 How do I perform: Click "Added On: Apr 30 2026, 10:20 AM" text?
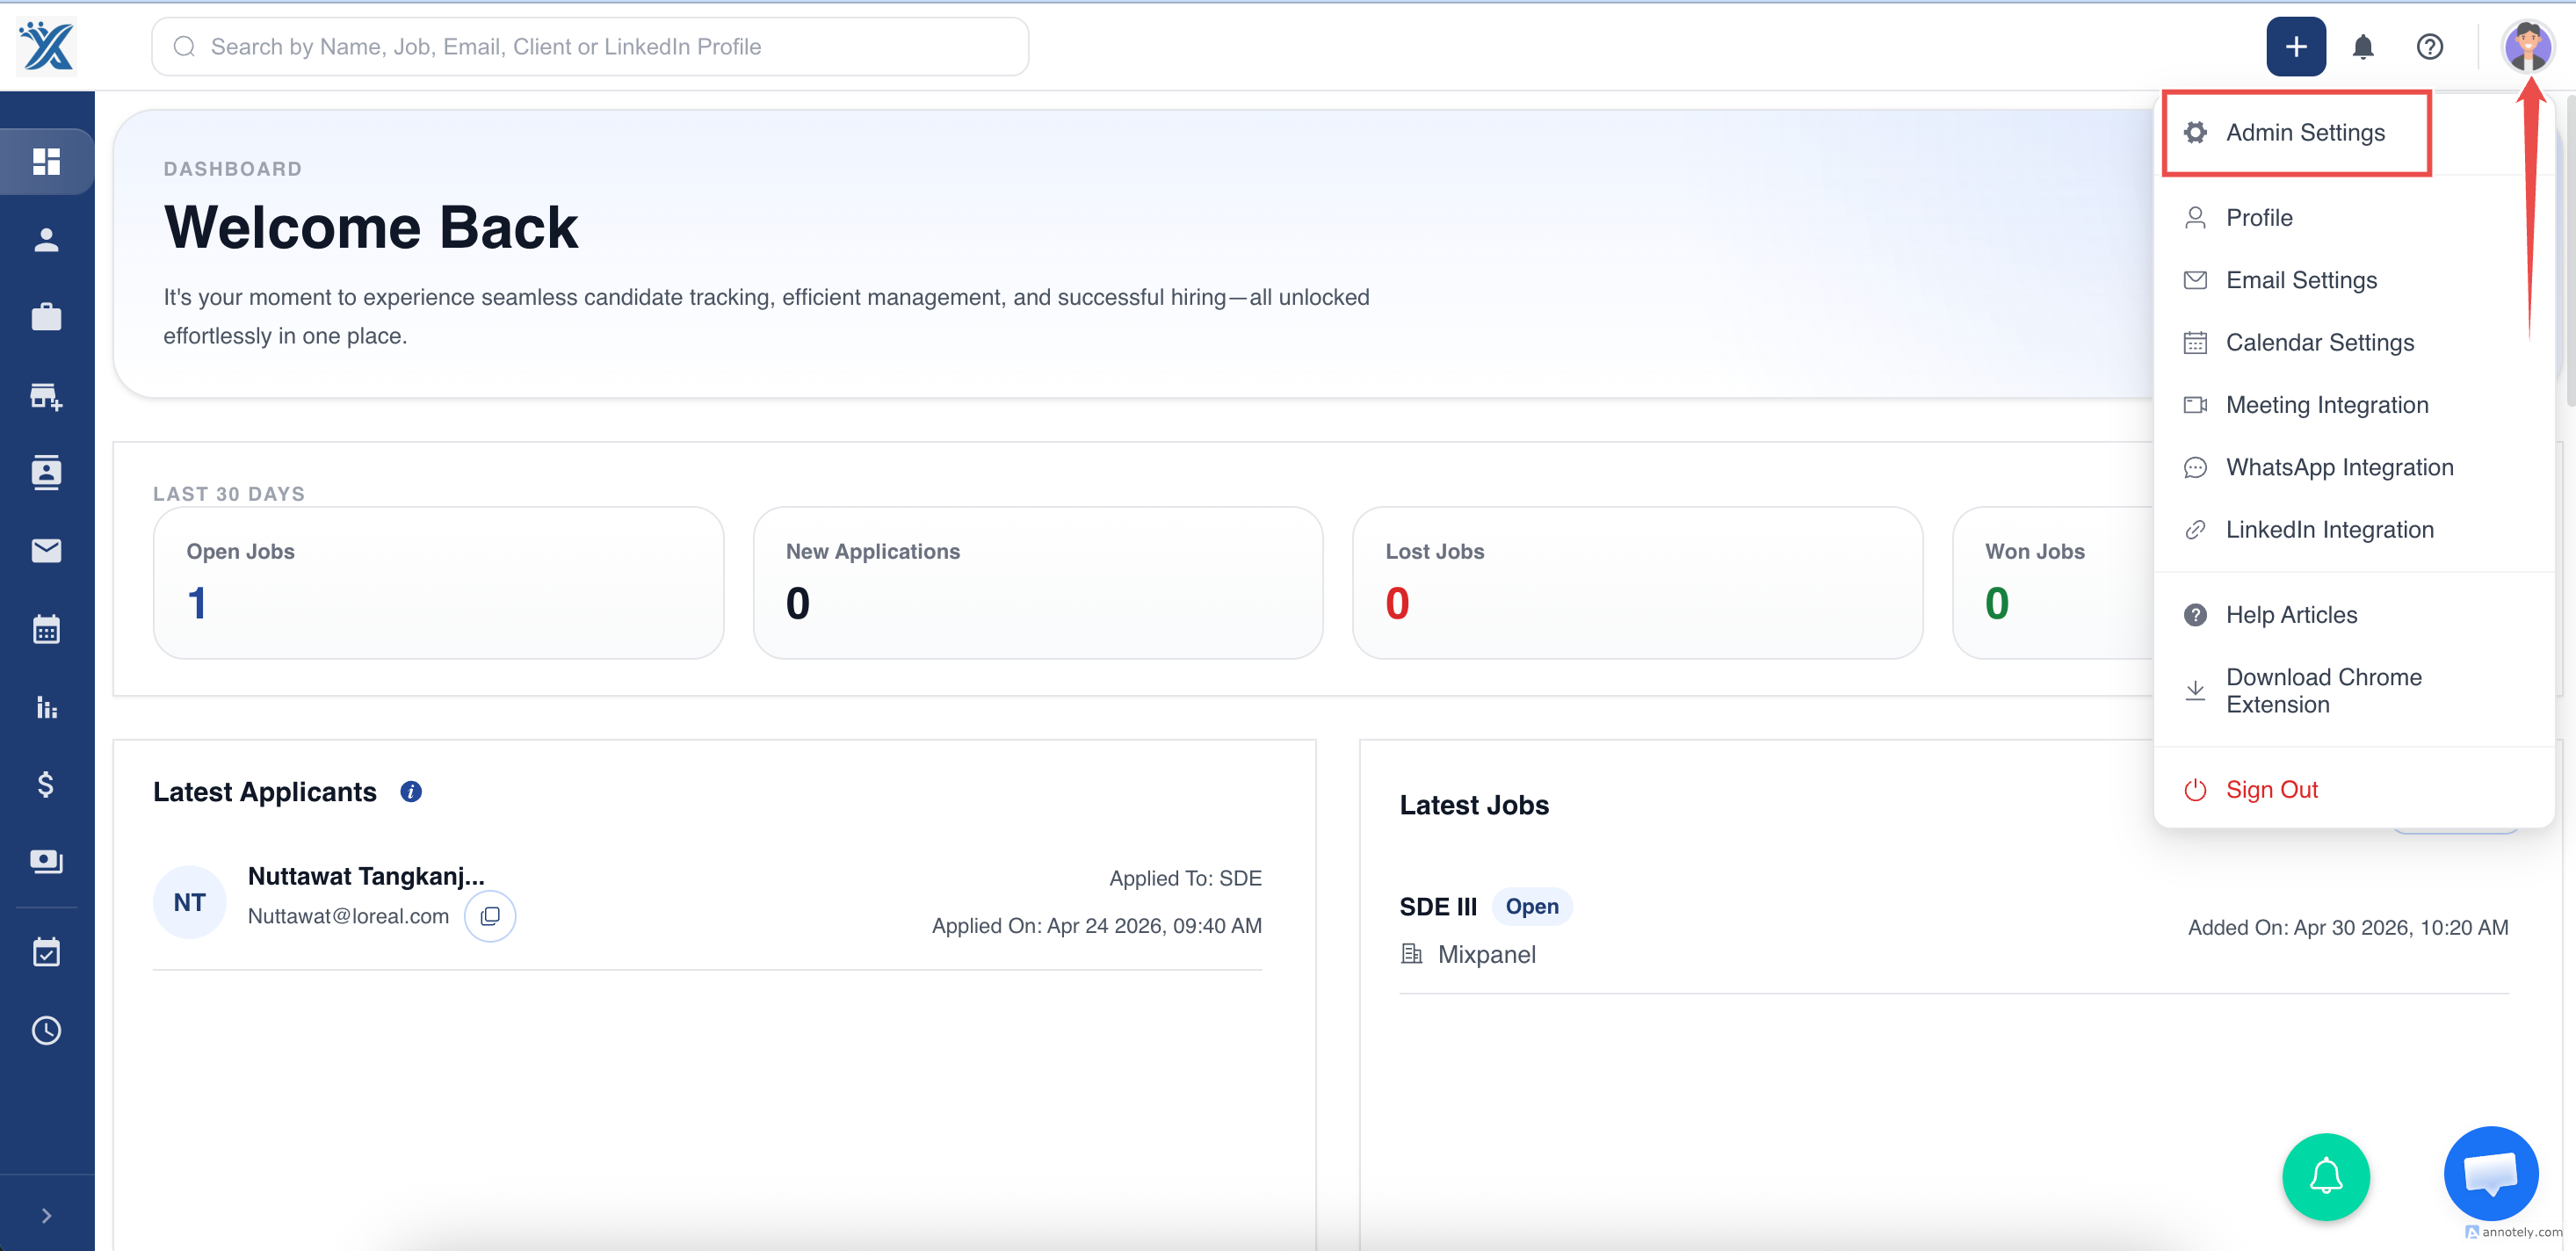(2348, 927)
